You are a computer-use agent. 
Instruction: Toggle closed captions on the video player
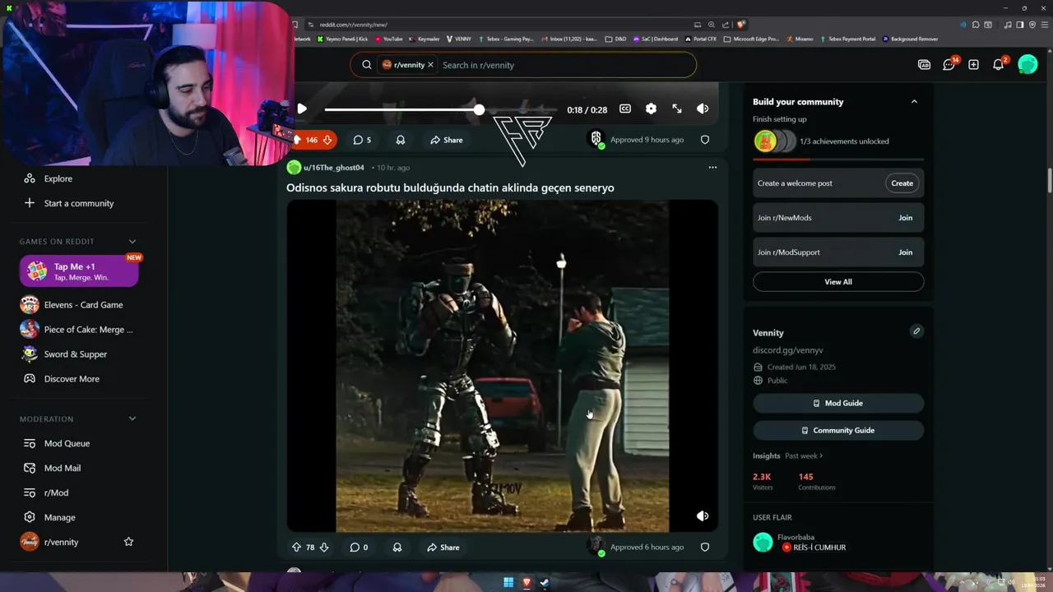[625, 109]
